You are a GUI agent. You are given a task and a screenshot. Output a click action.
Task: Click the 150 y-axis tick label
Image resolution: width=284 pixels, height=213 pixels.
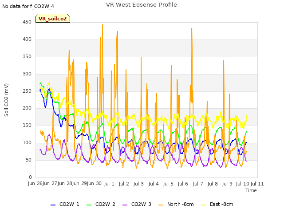coord(27,125)
